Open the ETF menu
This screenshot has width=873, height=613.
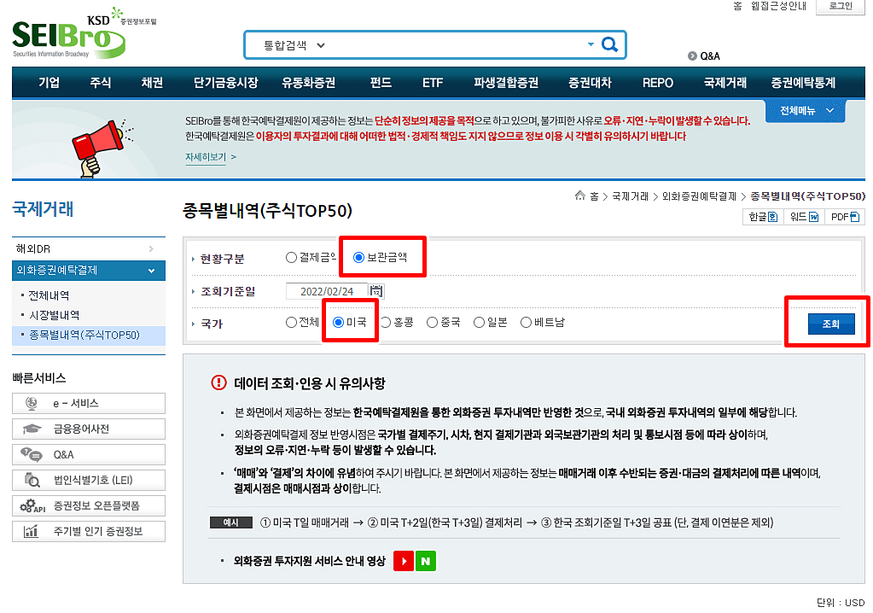pos(433,83)
